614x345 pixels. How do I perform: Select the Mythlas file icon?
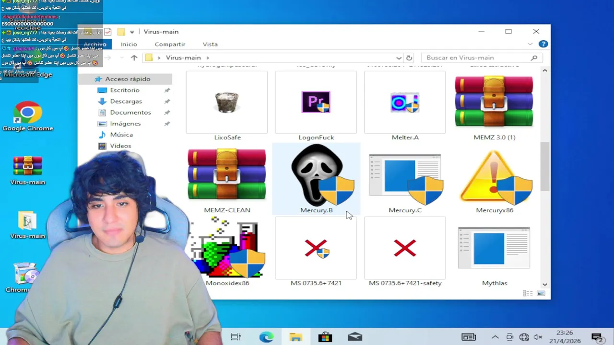(494, 248)
